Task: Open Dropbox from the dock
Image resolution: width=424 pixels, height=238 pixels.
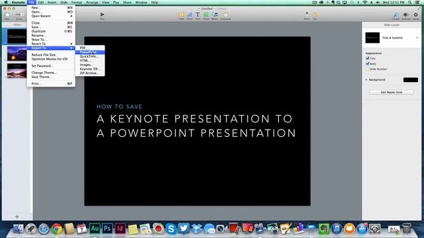Action: [197, 229]
